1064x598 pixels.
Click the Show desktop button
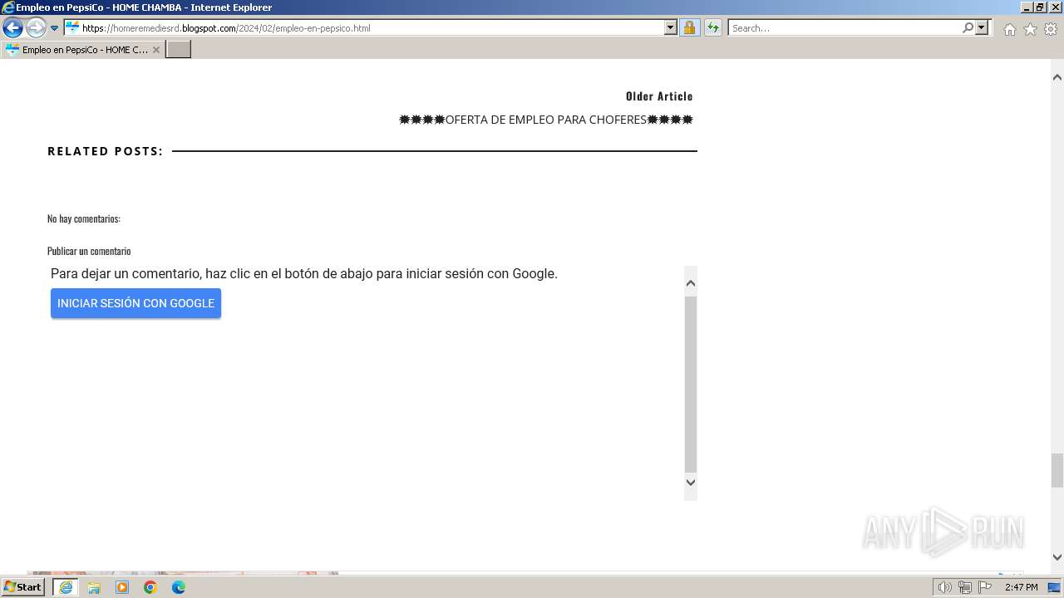(x=1055, y=587)
